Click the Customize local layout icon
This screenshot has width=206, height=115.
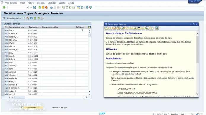90,7
